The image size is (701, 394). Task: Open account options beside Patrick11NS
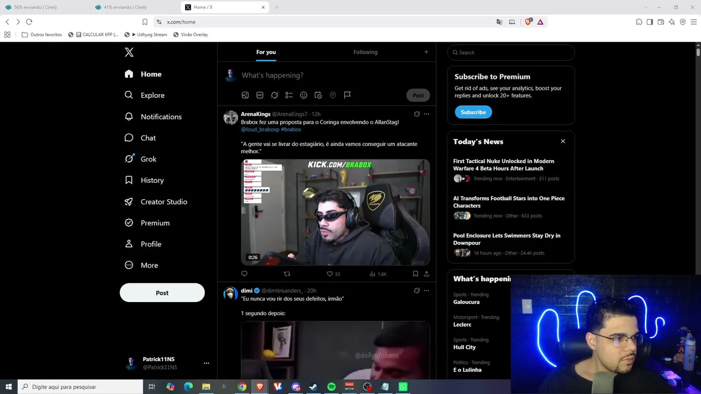(x=206, y=363)
